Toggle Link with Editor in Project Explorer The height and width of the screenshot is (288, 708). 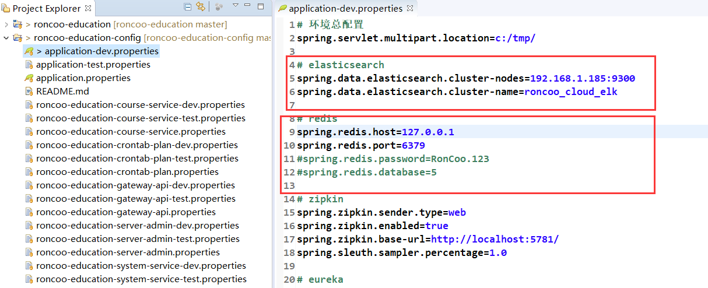click(x=201, y=8)
